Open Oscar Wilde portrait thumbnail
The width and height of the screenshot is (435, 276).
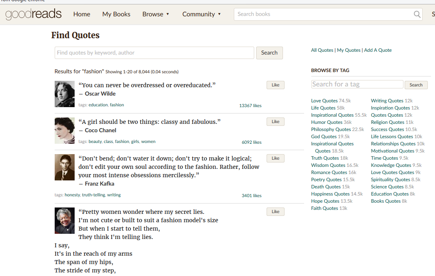pos(65,94)
